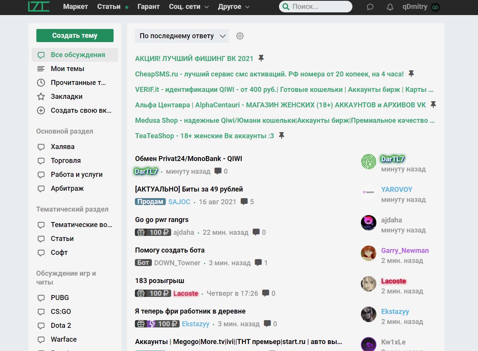The height and width of the screenshot is (351, 478).
Task: Expand the 'По последнему ответу' sort dropdown
Action: click(182, 36)
